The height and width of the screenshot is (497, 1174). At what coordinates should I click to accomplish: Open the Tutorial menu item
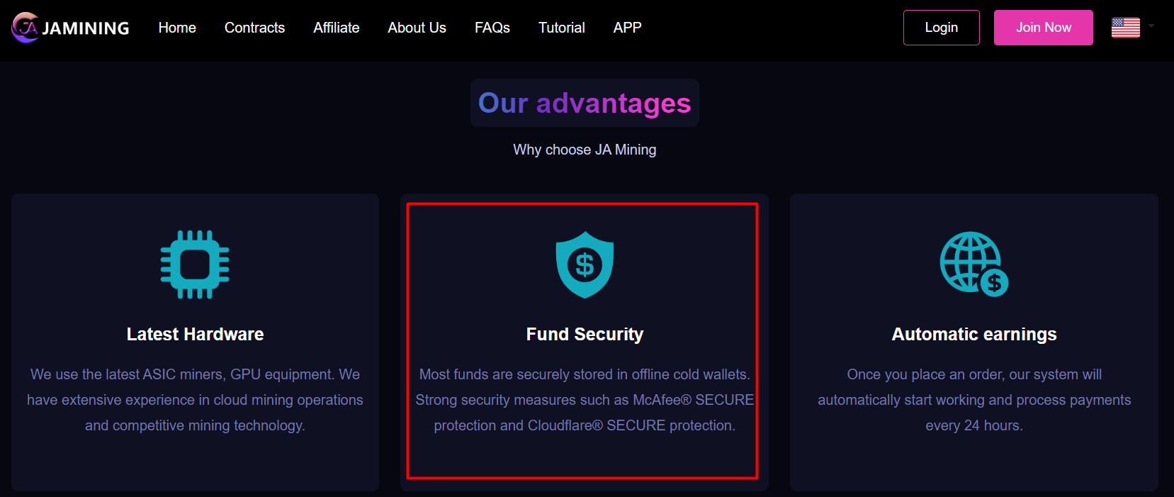[x=562, y=28]
